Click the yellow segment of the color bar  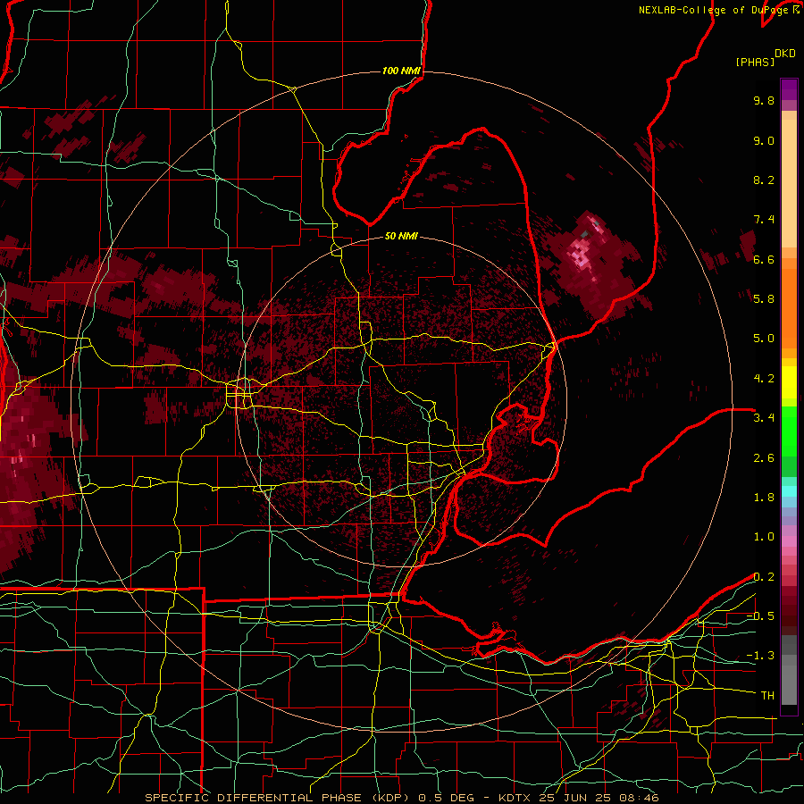pos(789,382)
